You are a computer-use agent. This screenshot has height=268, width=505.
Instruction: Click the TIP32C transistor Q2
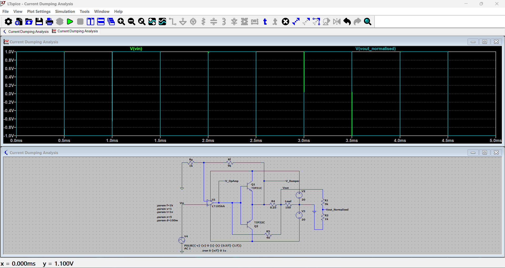[x=250, y=224]
